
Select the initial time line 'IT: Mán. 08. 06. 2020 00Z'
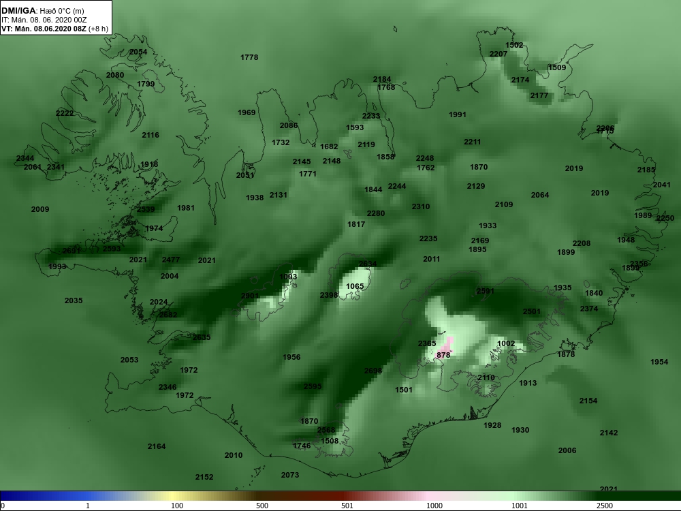[44, 20]
